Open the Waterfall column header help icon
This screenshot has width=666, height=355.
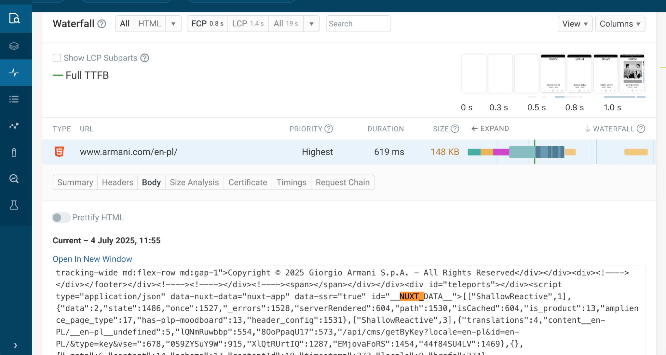point(641,129)
